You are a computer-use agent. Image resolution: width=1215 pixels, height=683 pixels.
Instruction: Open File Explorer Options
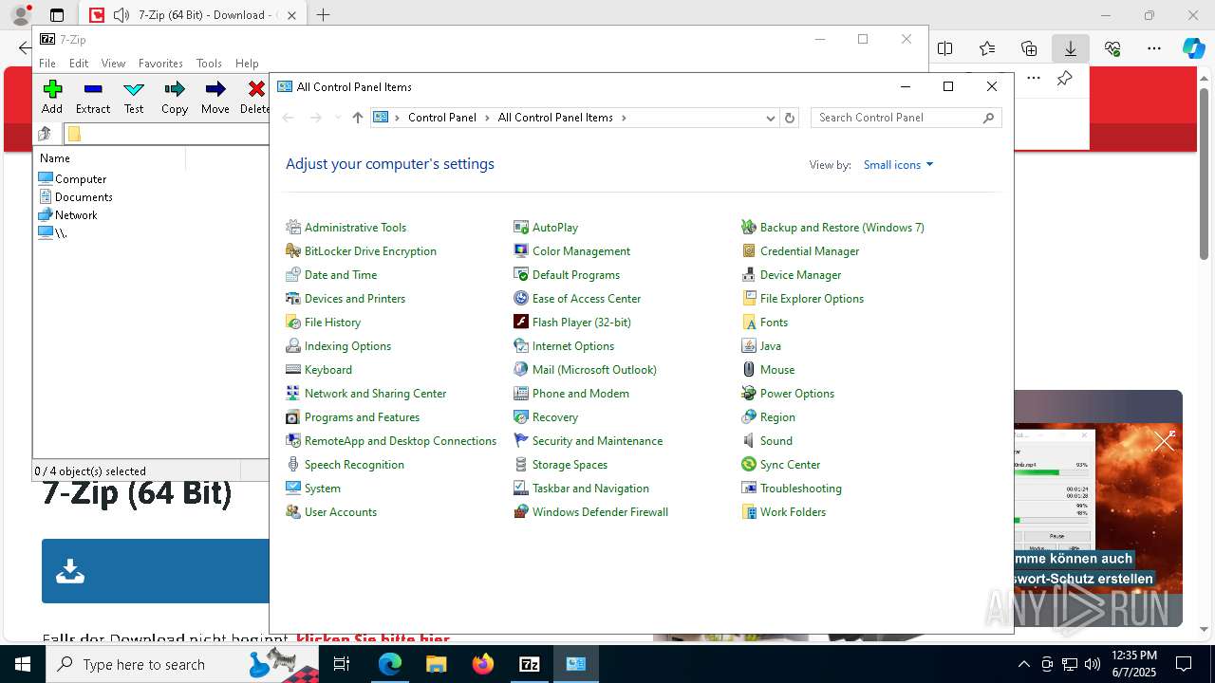(812, 299)
